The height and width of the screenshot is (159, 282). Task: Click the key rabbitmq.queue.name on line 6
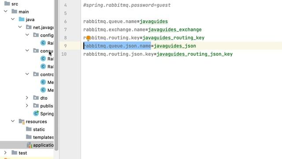pos(110,22)
